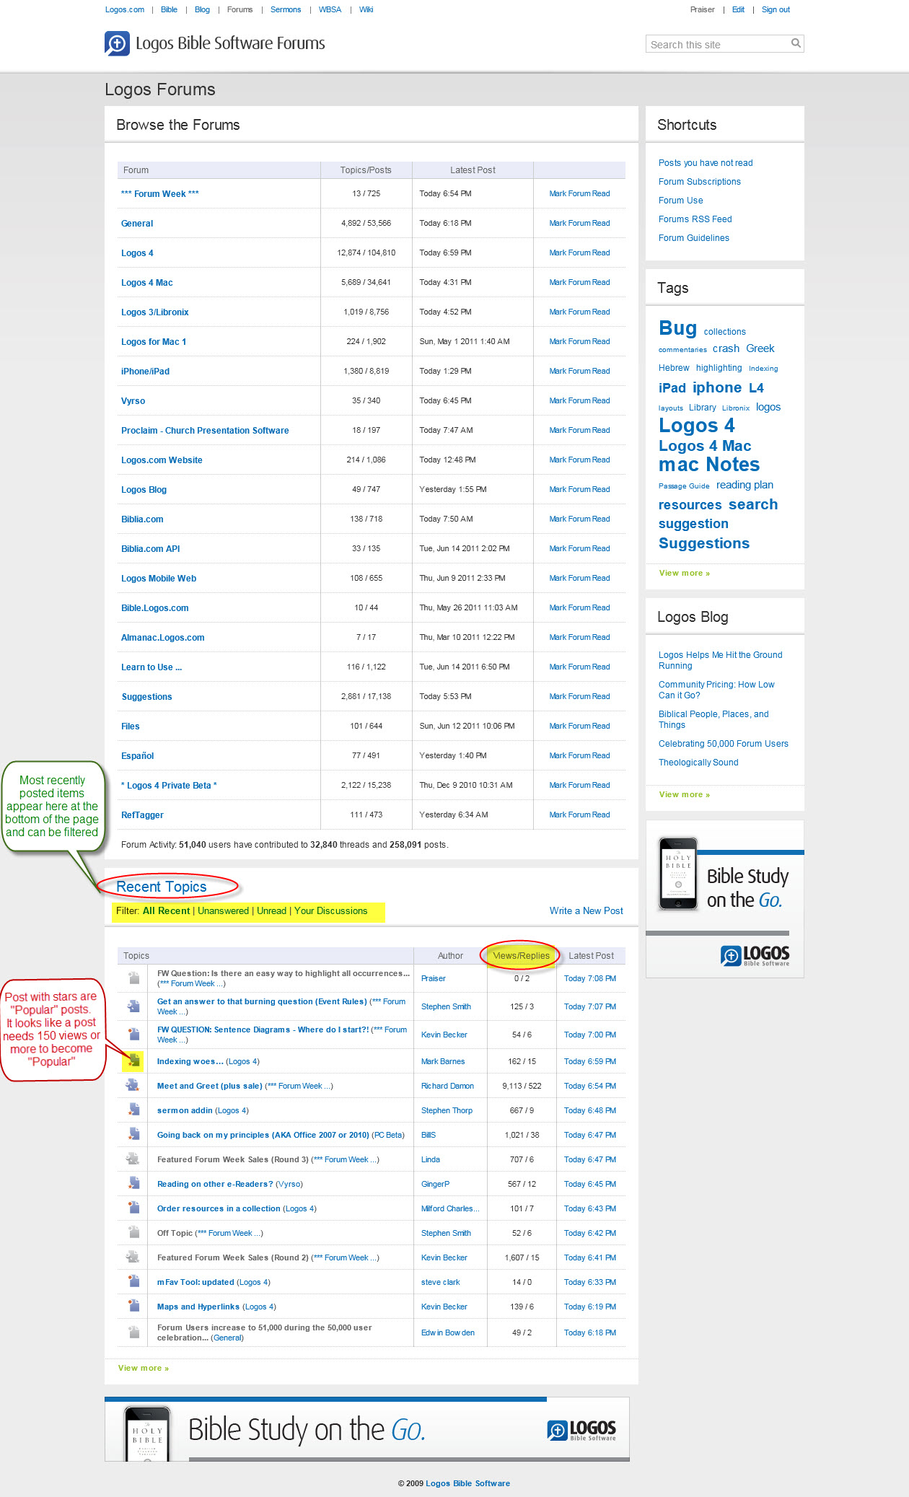Click topic icon beside 'Get an answer to that burning question'
Viewport: 909px width, 1497px height.
point(133,1006)
